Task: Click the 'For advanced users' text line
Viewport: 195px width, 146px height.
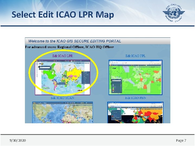Action: click(x=69, y=47)
